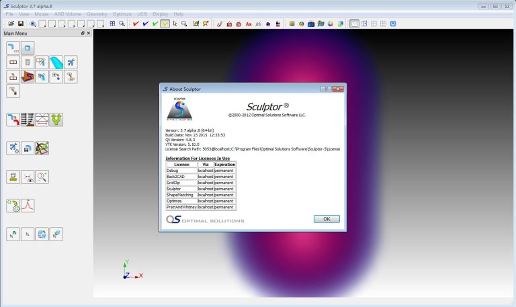This screenshot has width=516, height=307.
Task: Click the magnifier with plus sign icon
Action: click(x=42, y=177)
